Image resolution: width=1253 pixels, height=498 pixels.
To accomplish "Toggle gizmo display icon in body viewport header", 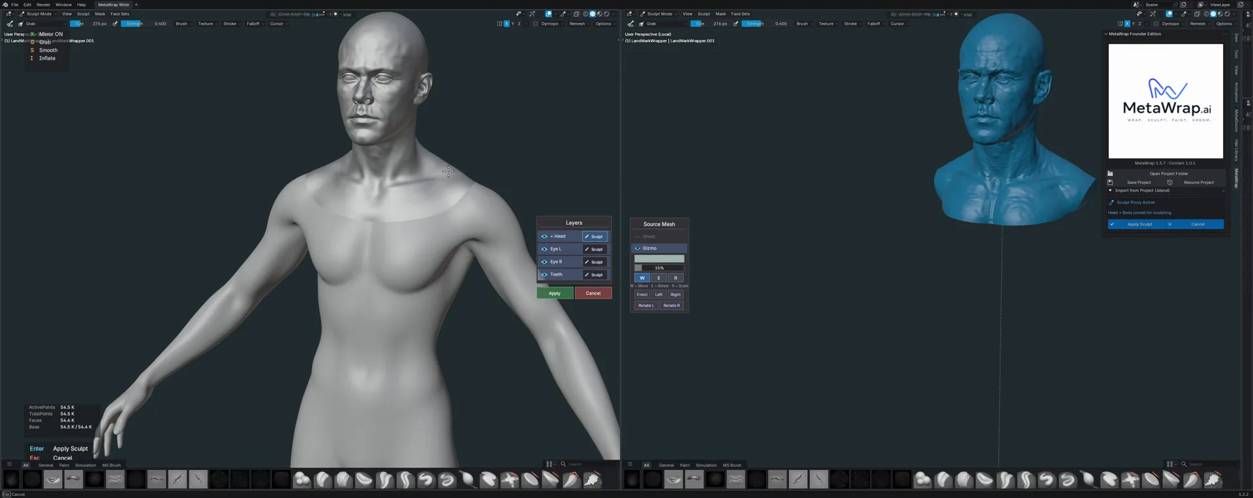I will (532, 14).
